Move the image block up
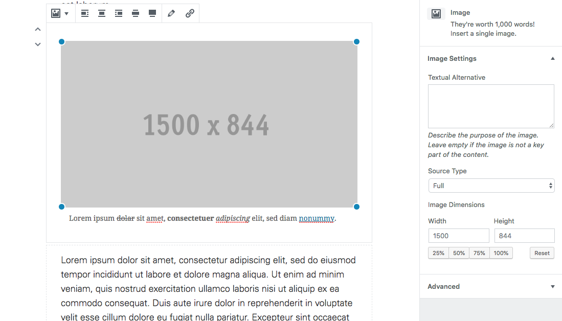The image size is (562, 321). click(x=37, y=29)
